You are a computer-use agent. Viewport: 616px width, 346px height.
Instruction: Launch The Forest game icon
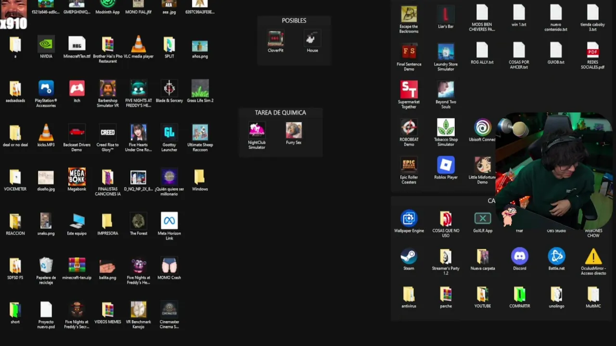point(138,221)
